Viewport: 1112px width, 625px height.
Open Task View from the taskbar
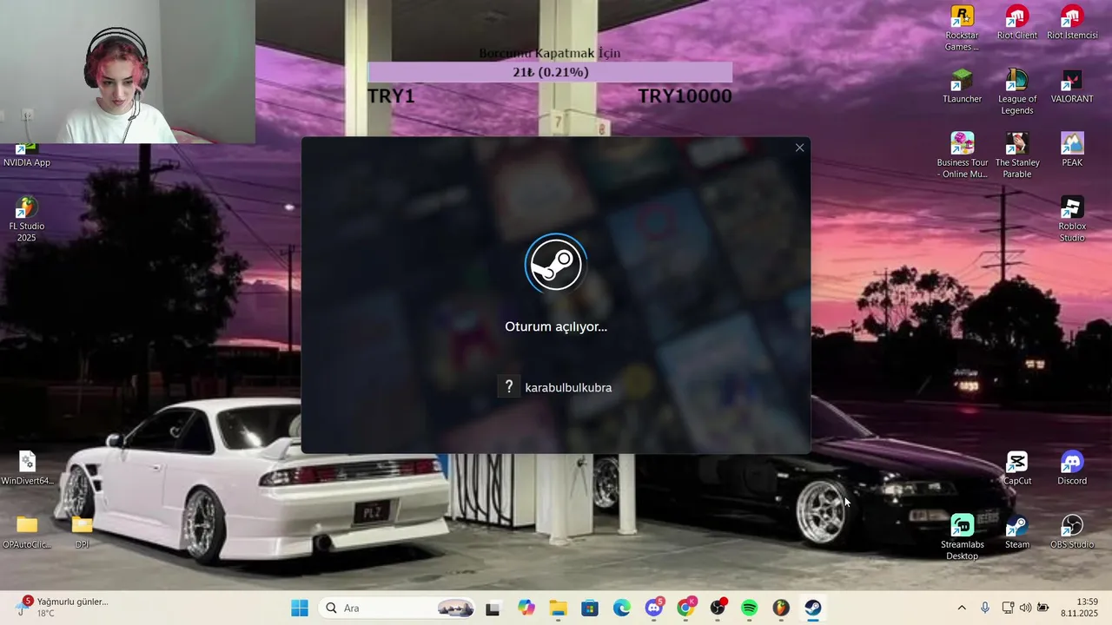click(x=493, y=608)
